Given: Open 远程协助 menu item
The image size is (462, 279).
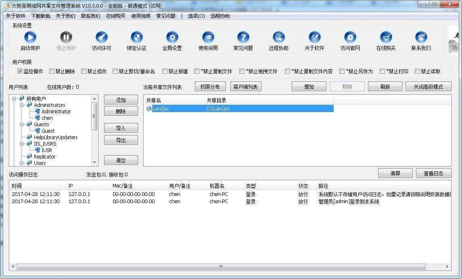Looking at the screenshot, I should 220,16.
